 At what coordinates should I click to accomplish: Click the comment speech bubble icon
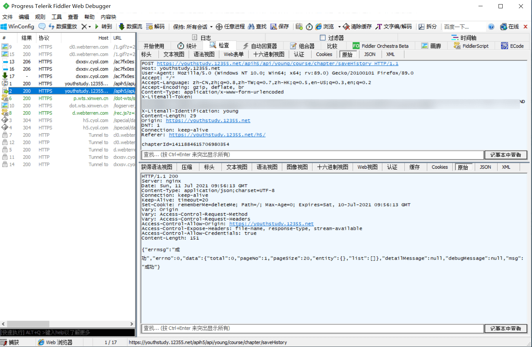pyautogui.click(x=42, y=27)
